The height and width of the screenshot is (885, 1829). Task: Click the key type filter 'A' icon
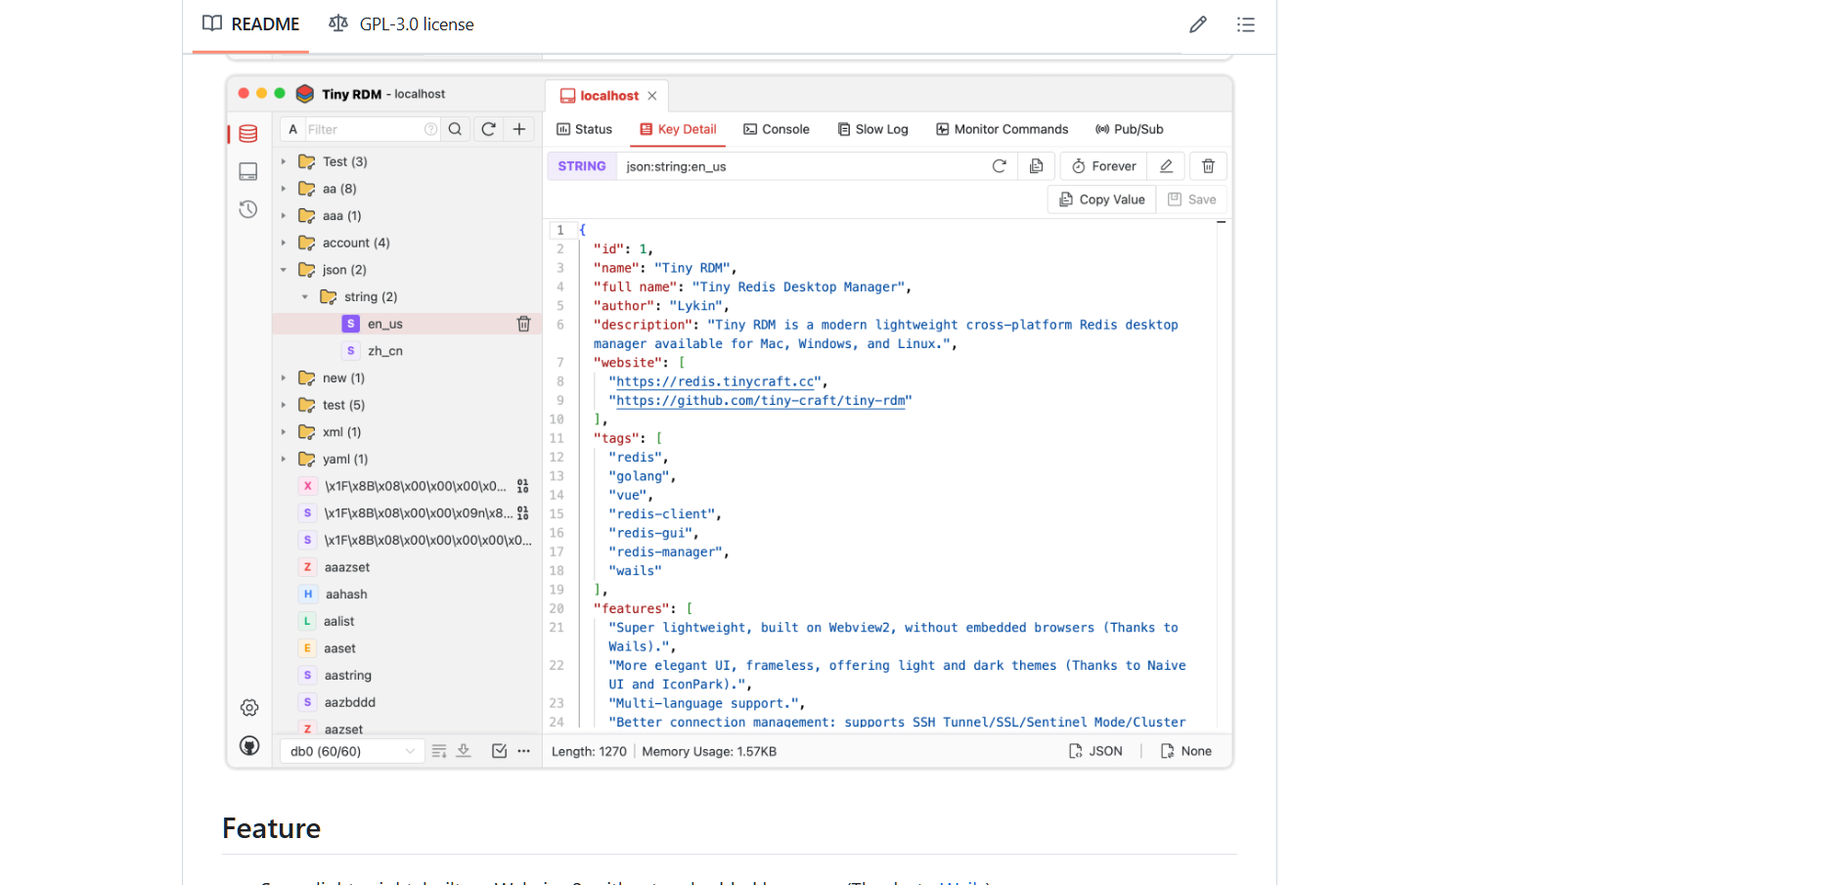pyautogui.click(x=292, y=129)
